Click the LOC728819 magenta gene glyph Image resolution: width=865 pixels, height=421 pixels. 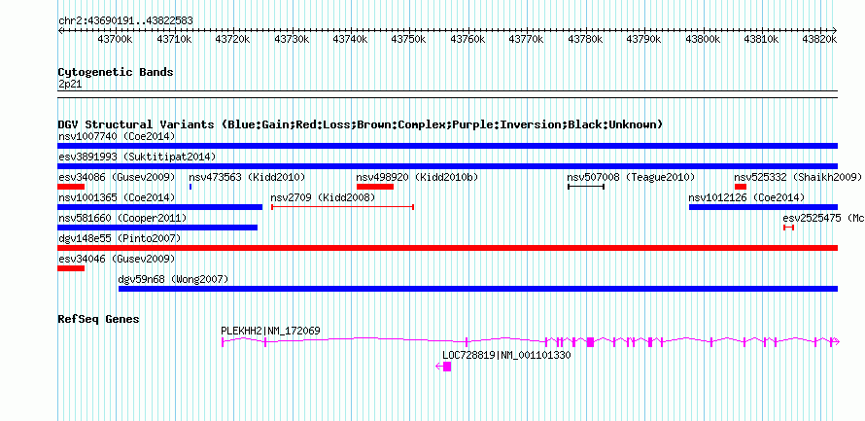(443, 367)
